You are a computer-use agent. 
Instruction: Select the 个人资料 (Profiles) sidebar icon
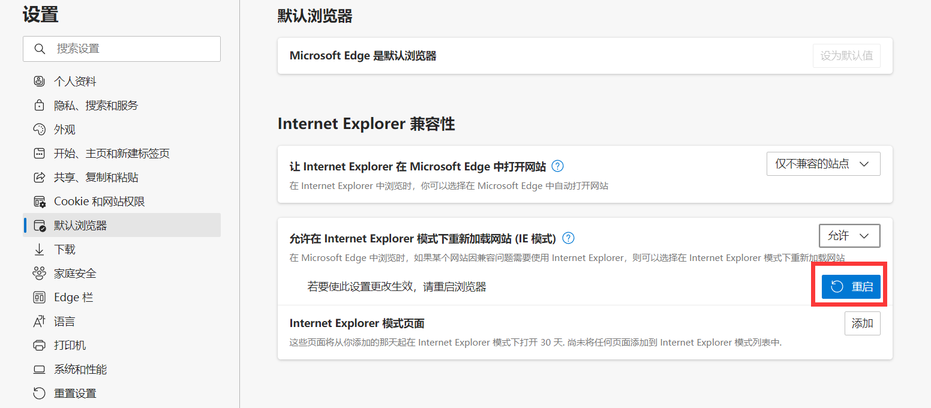point(39,81)
